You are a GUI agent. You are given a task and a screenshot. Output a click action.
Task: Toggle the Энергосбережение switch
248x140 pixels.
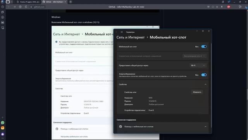point(204,75)
